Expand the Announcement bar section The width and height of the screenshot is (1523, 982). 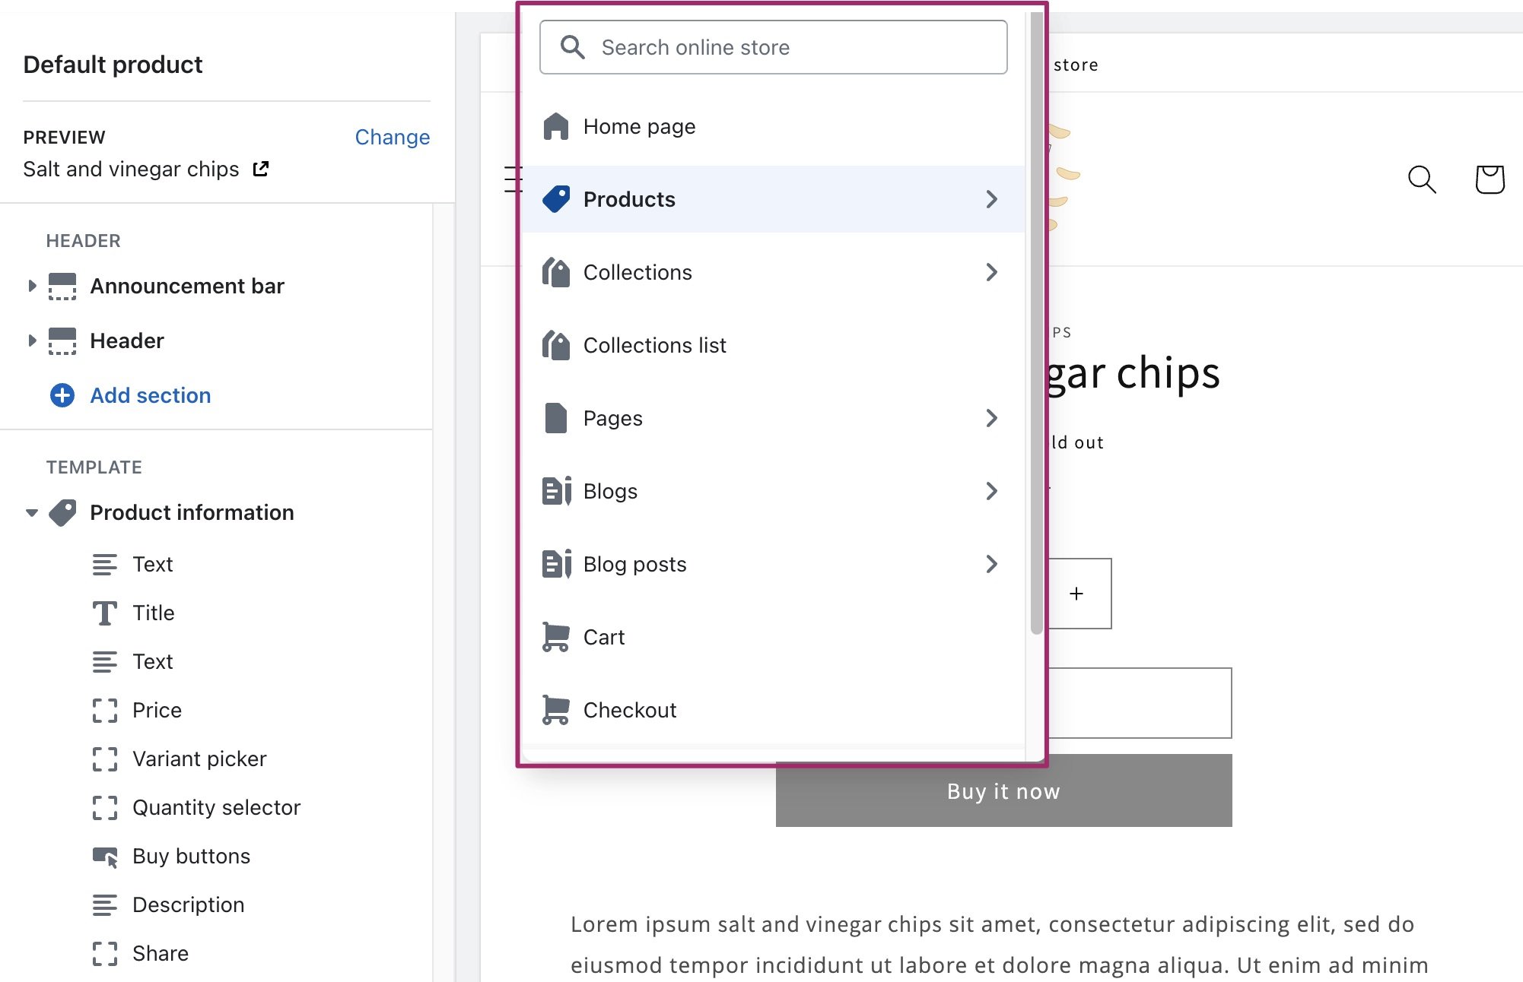32,286
